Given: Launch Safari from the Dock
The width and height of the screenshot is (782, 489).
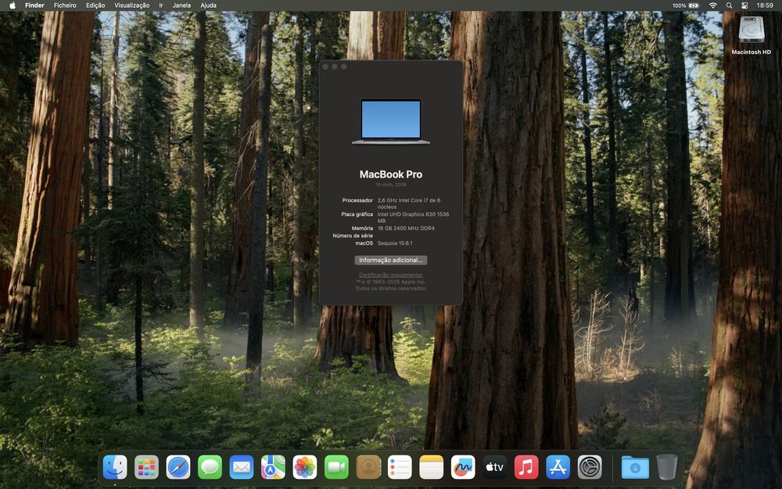Looking at the screenshot, I should coord(178,468).
